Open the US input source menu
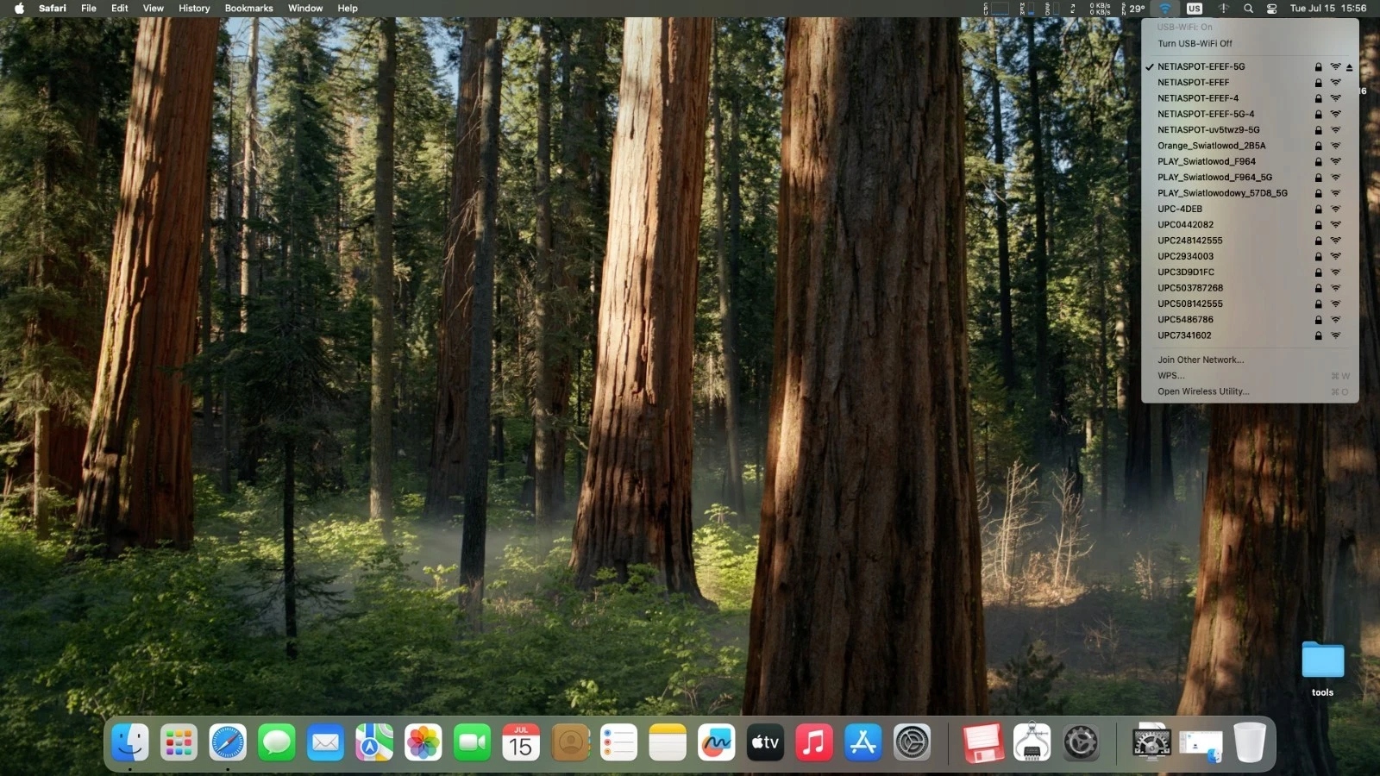1380x776 pixels. click(x=1195, y=9)
